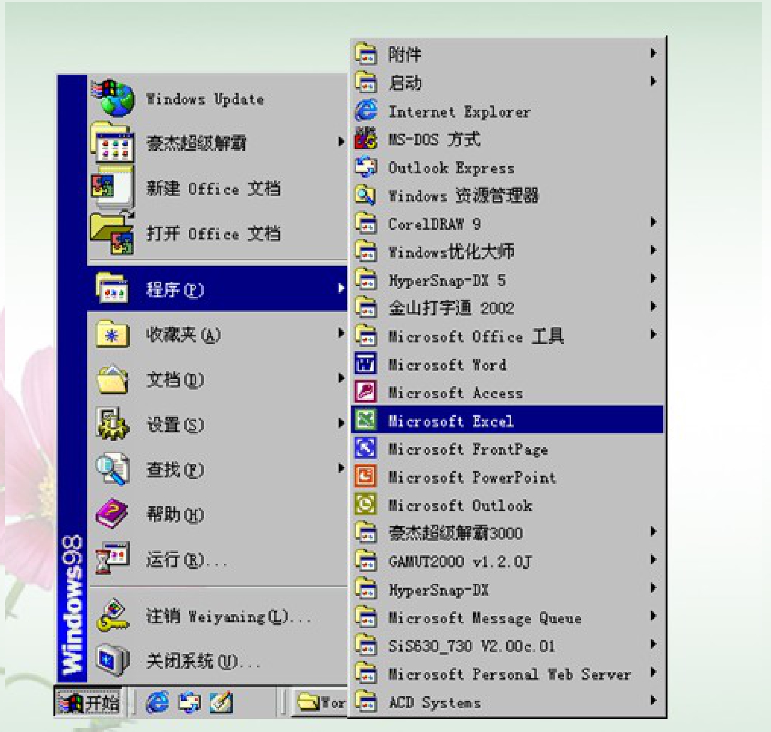
Task: Expand the 金山打字通 2002 submenu arrow
Action: coord(653,306)
